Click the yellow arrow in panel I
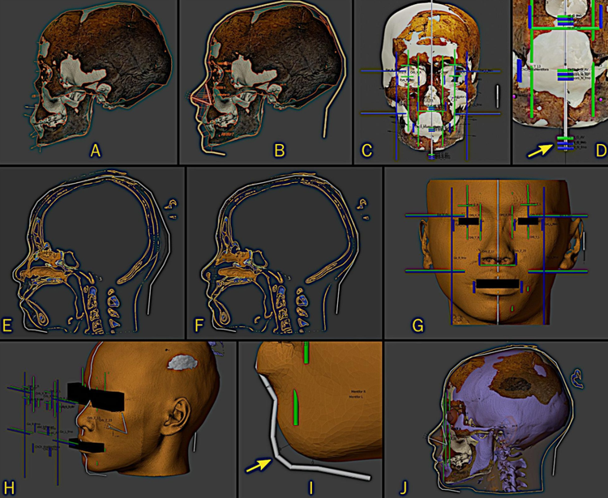 [261, 466]
